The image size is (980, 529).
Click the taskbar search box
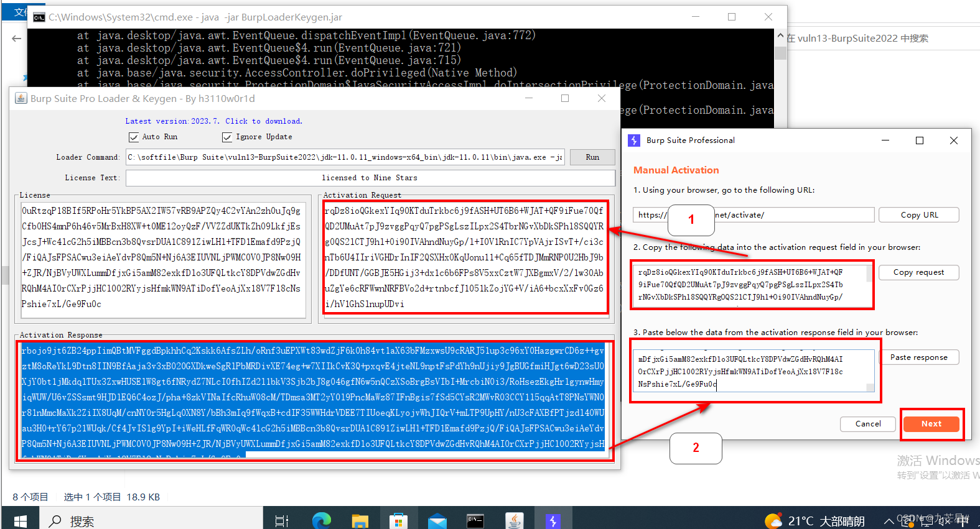[x=152, y=521]
